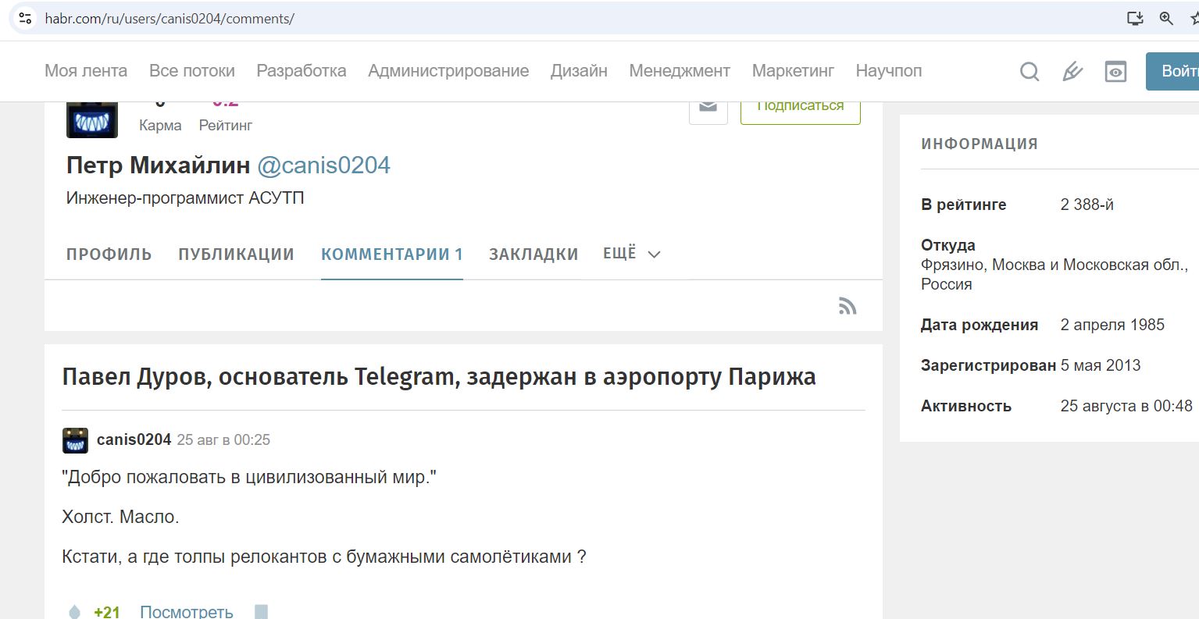Click the Посмотреть link
This screenshot has height=619, width=1199.
186,612
